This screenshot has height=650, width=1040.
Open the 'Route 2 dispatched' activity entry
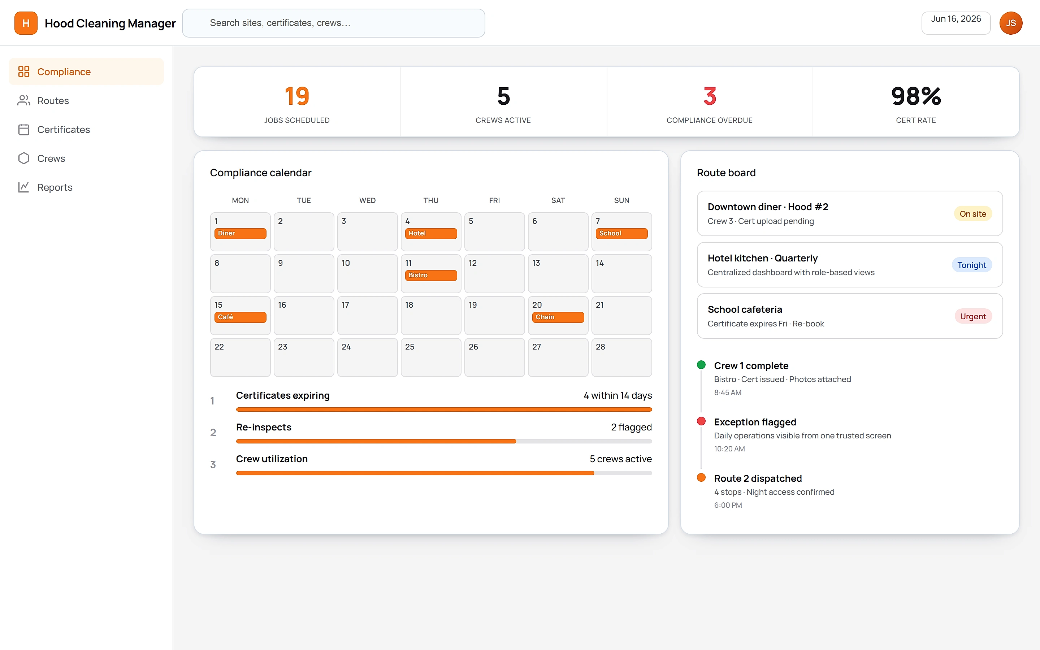click(x=850, y=491)
